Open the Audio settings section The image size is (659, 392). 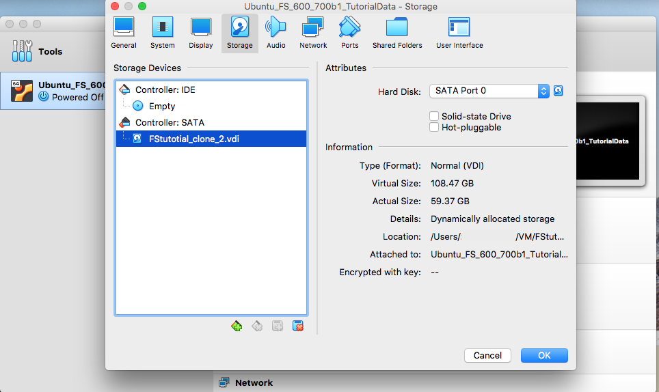coord(276,33)
